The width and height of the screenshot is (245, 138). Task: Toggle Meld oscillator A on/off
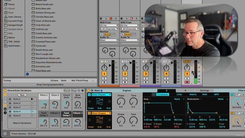point(89,95)
